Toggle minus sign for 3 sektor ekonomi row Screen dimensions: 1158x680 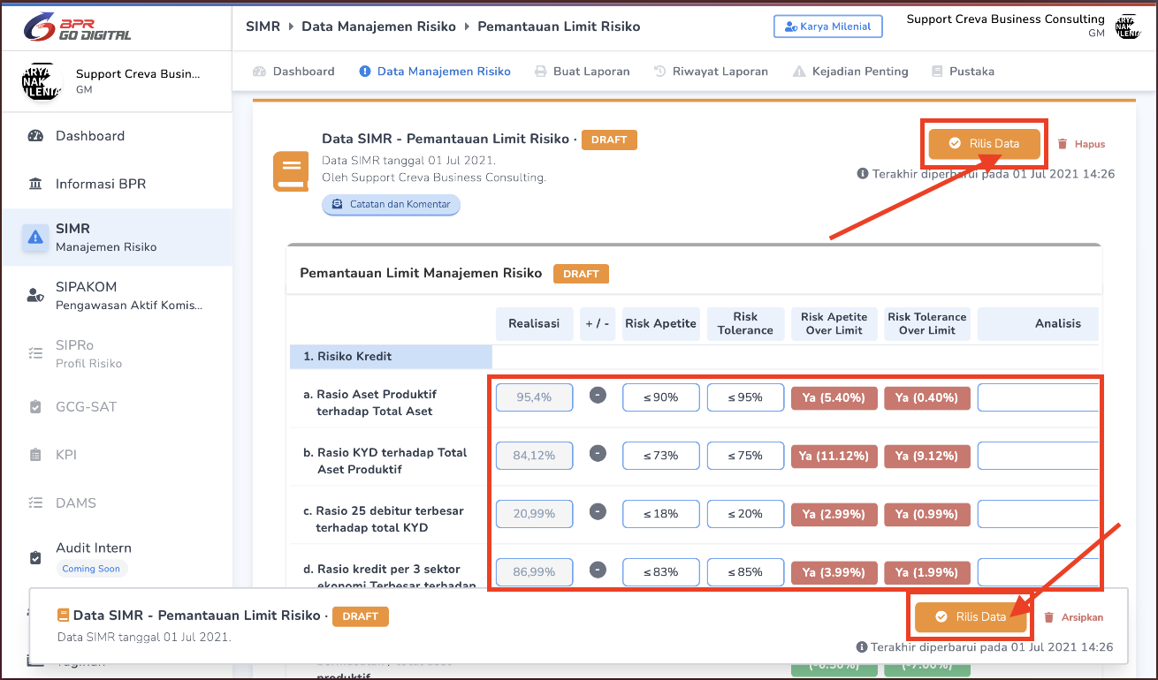(598, 570)
